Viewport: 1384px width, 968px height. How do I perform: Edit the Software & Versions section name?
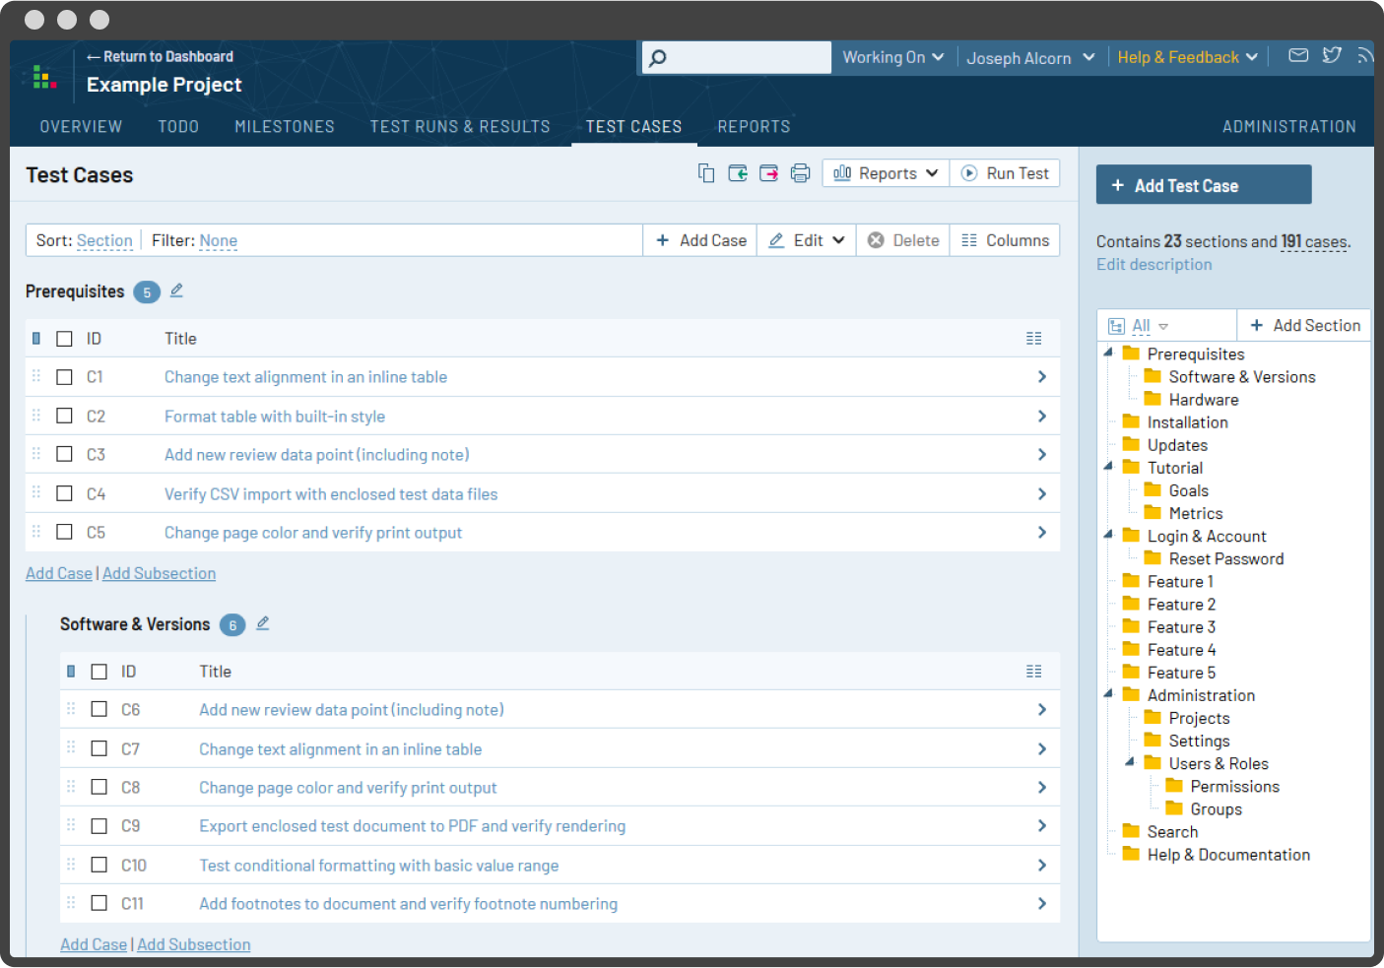click(x=262, y=623)
